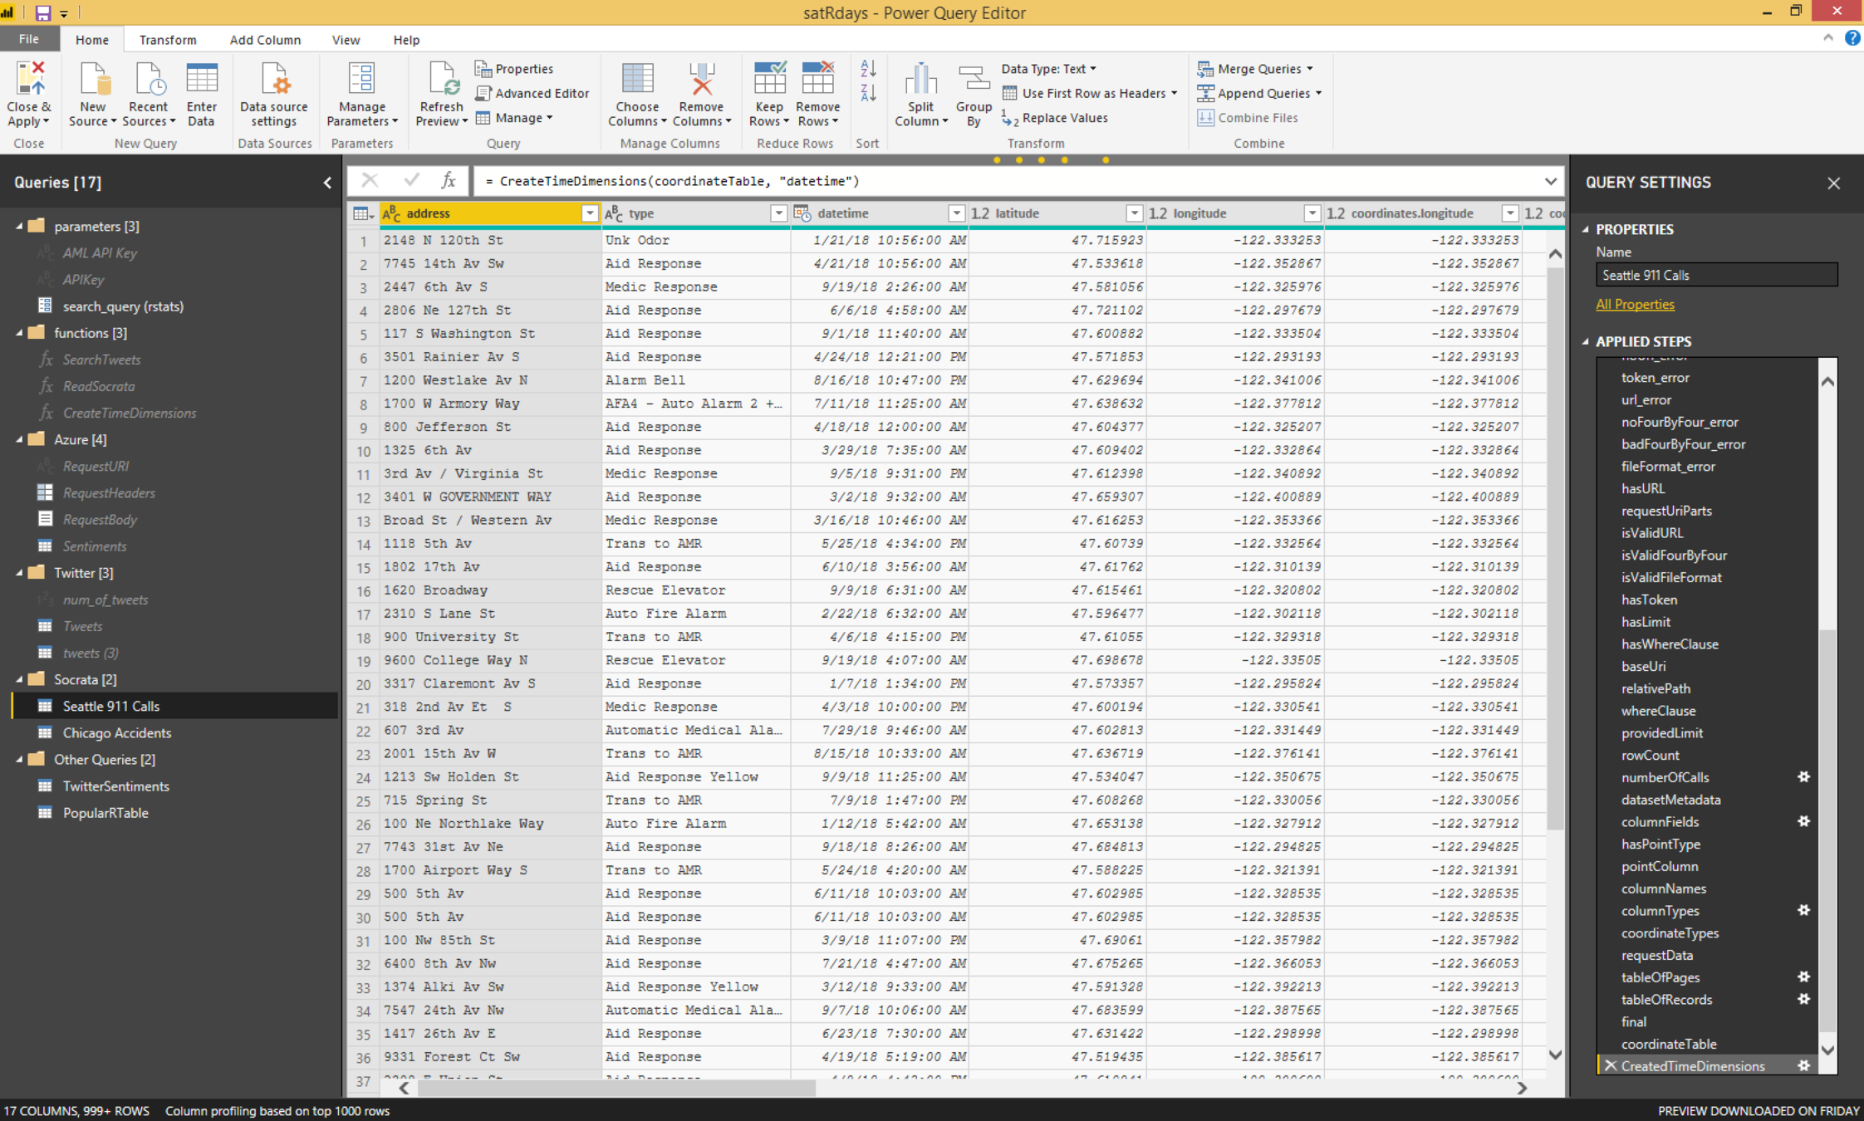Delete the CreatedTimeDimensions step with X

point(1610,1066)
